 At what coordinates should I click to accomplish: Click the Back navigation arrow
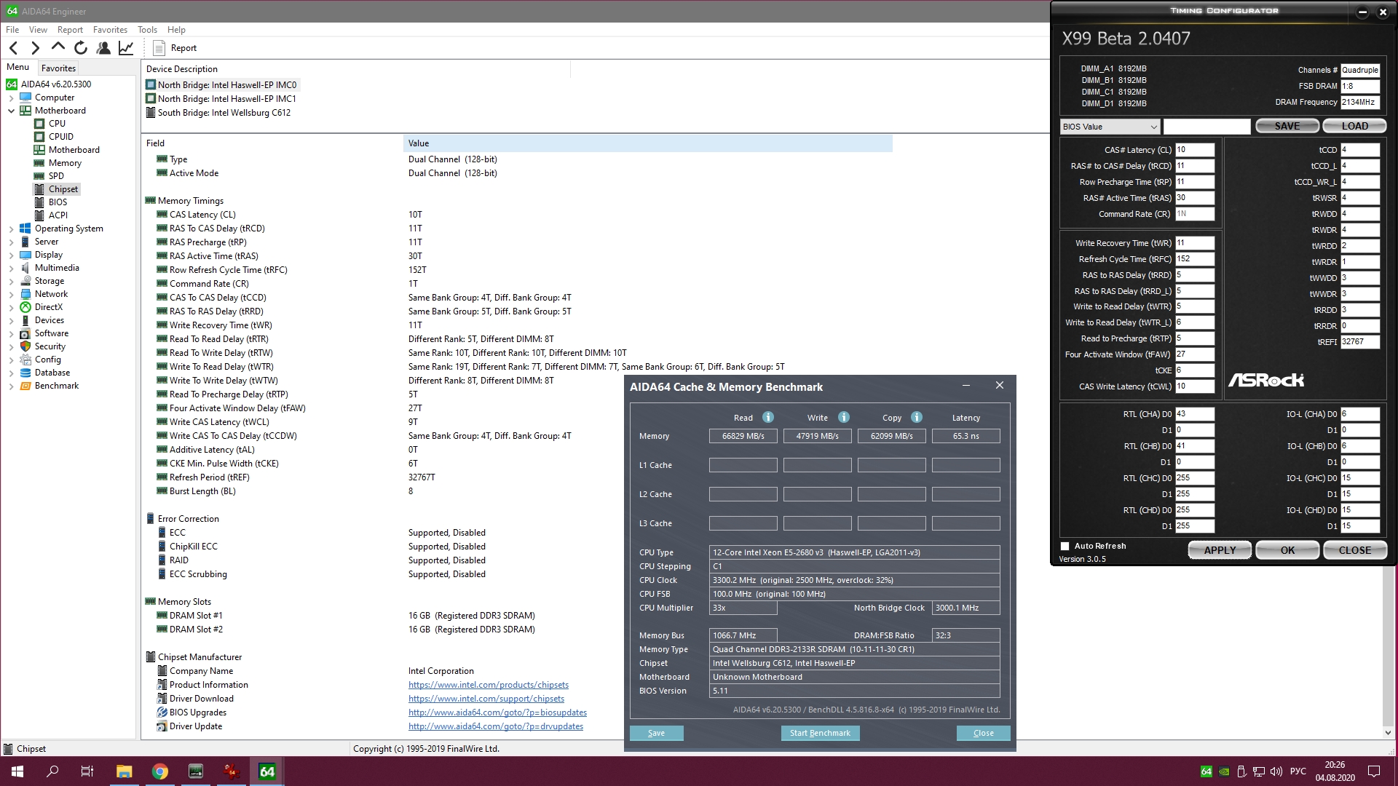pyautogui.click(x=14, y=48)
